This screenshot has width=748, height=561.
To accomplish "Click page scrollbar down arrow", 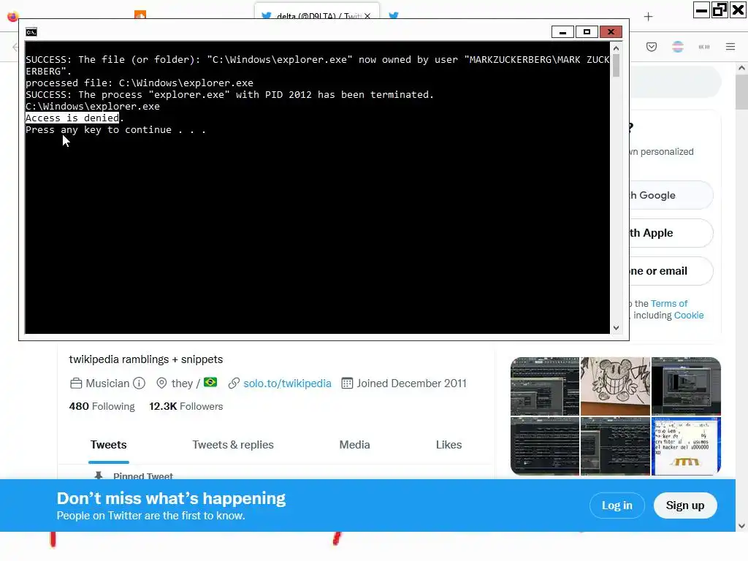I will [x=741, y=526].
